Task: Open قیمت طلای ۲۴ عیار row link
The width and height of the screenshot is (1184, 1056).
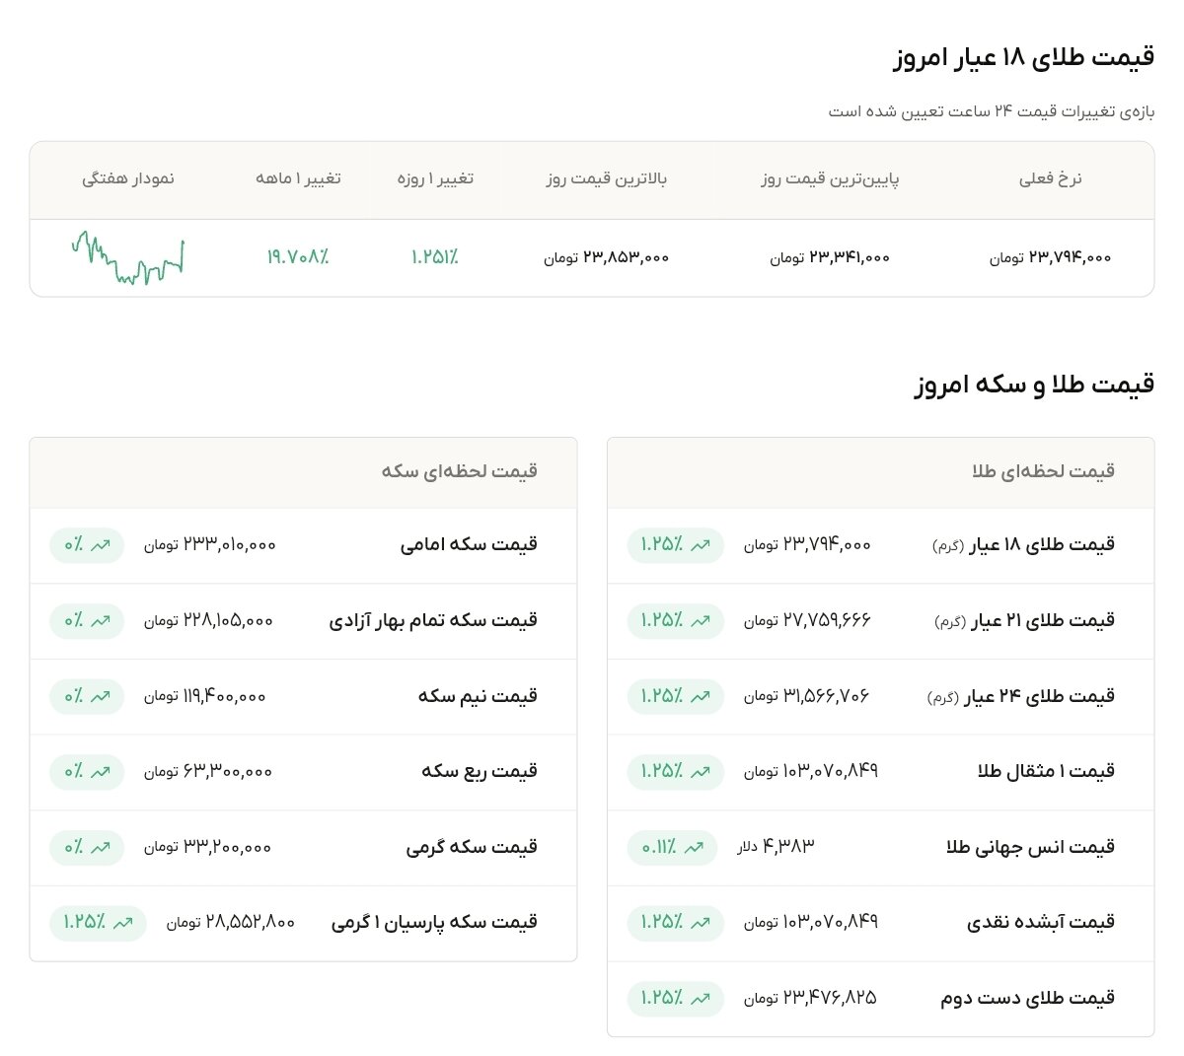Action: tap(1020, 696)
